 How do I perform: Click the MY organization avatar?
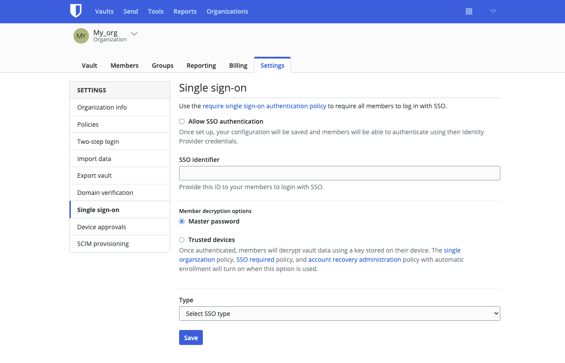tap(81, 36)
